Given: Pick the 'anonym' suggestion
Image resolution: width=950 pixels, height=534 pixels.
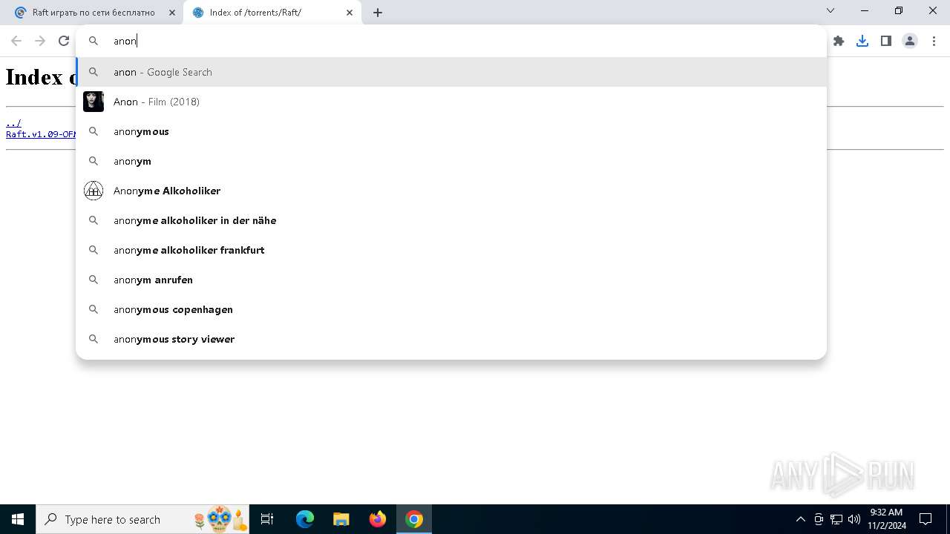Looking at the screenshot, I should coord(451,161).
